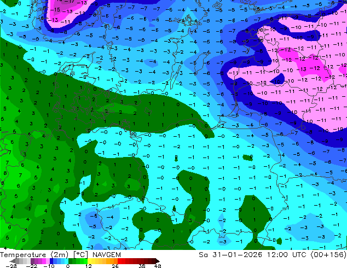The image size is (347, 268).
Task: Click the 'Sa 31-01-2026' date text
Action: click(230, 255)
